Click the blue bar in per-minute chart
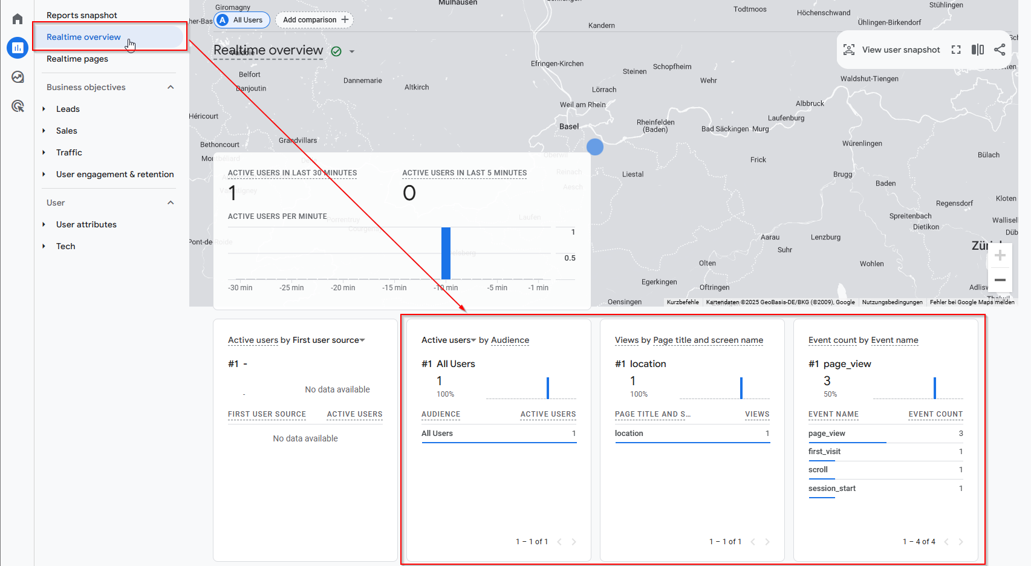Screen dimensions: 1031x566 (x=446, y=253)
